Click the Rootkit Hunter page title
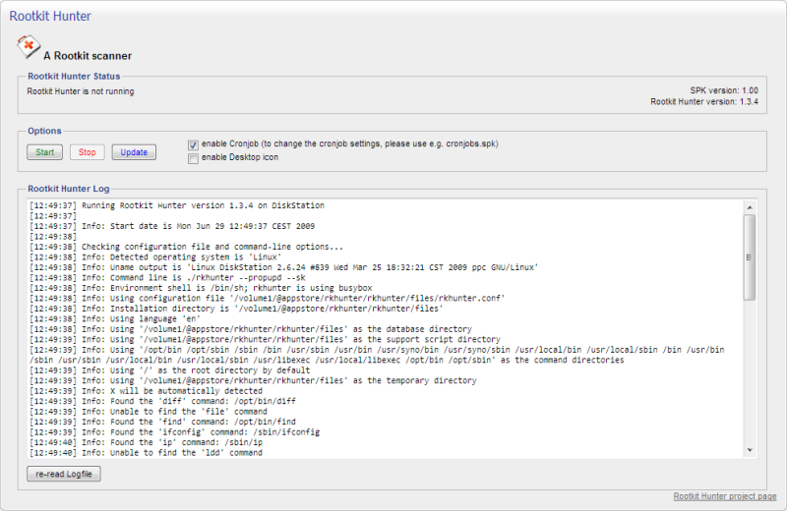The width and height of the screenshot is (787, 511). click(x=50, y=16)
